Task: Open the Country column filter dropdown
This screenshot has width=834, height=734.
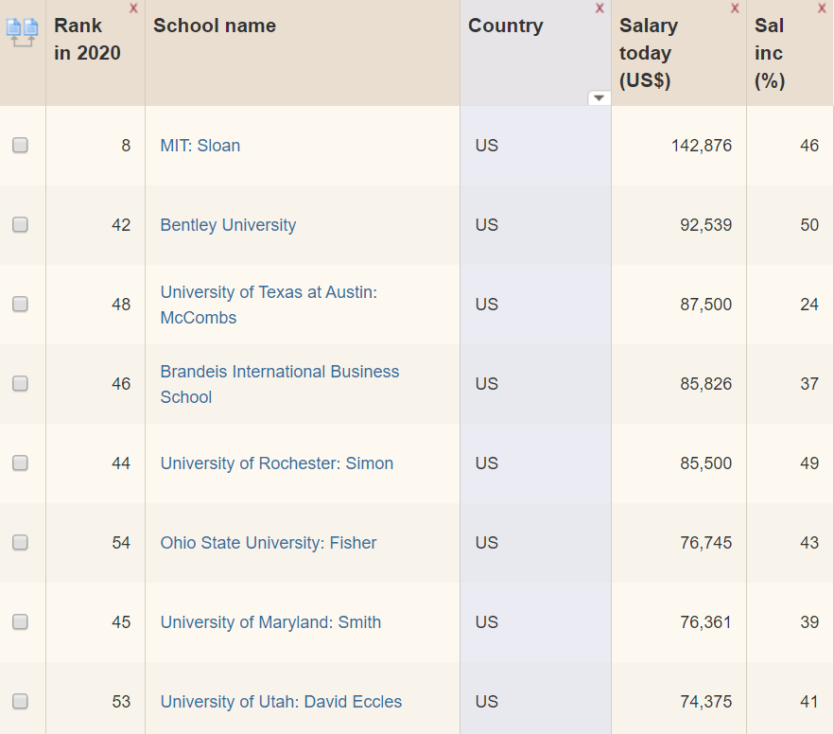Action: tap(599, 97)
